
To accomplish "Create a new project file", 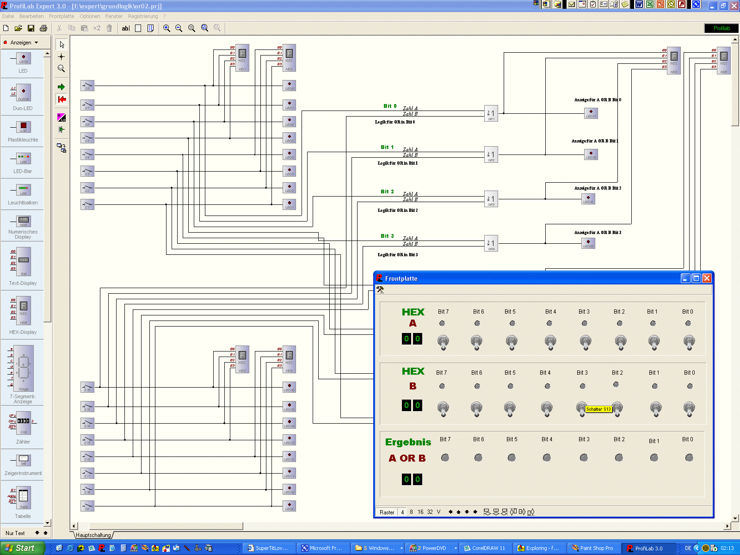I will [6, 28].
